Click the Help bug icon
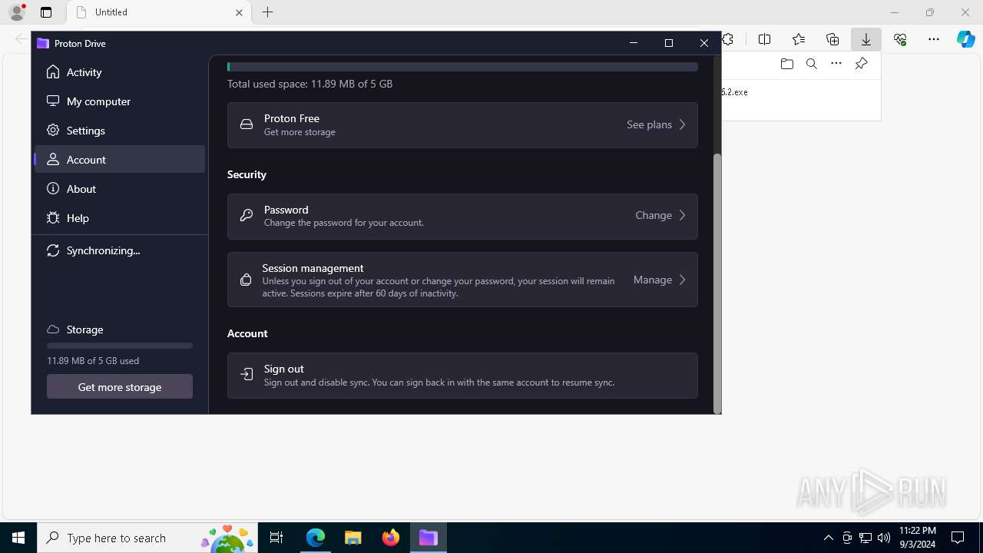The image size is (983, 553). coord(53,218)
